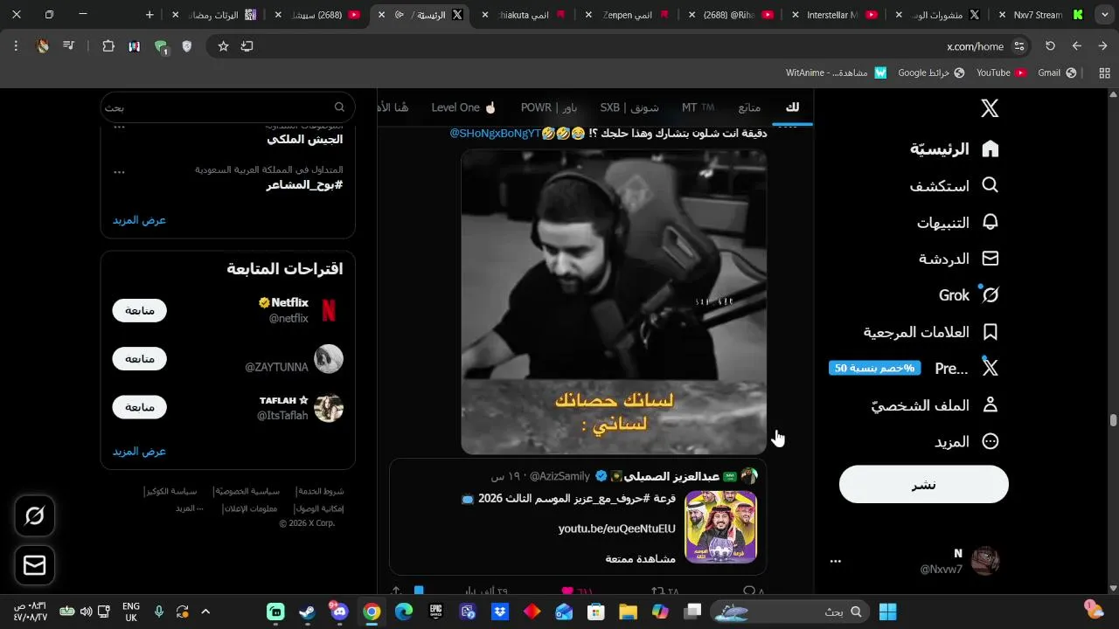Open Chrome's three-dot menu

click(16, 46)
